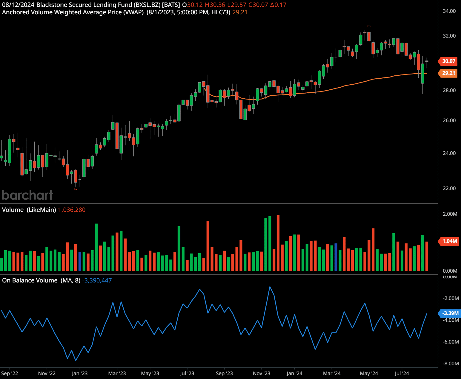461x379 pixels.
Task: Click the Nov '23 date label
Action: 262,373
